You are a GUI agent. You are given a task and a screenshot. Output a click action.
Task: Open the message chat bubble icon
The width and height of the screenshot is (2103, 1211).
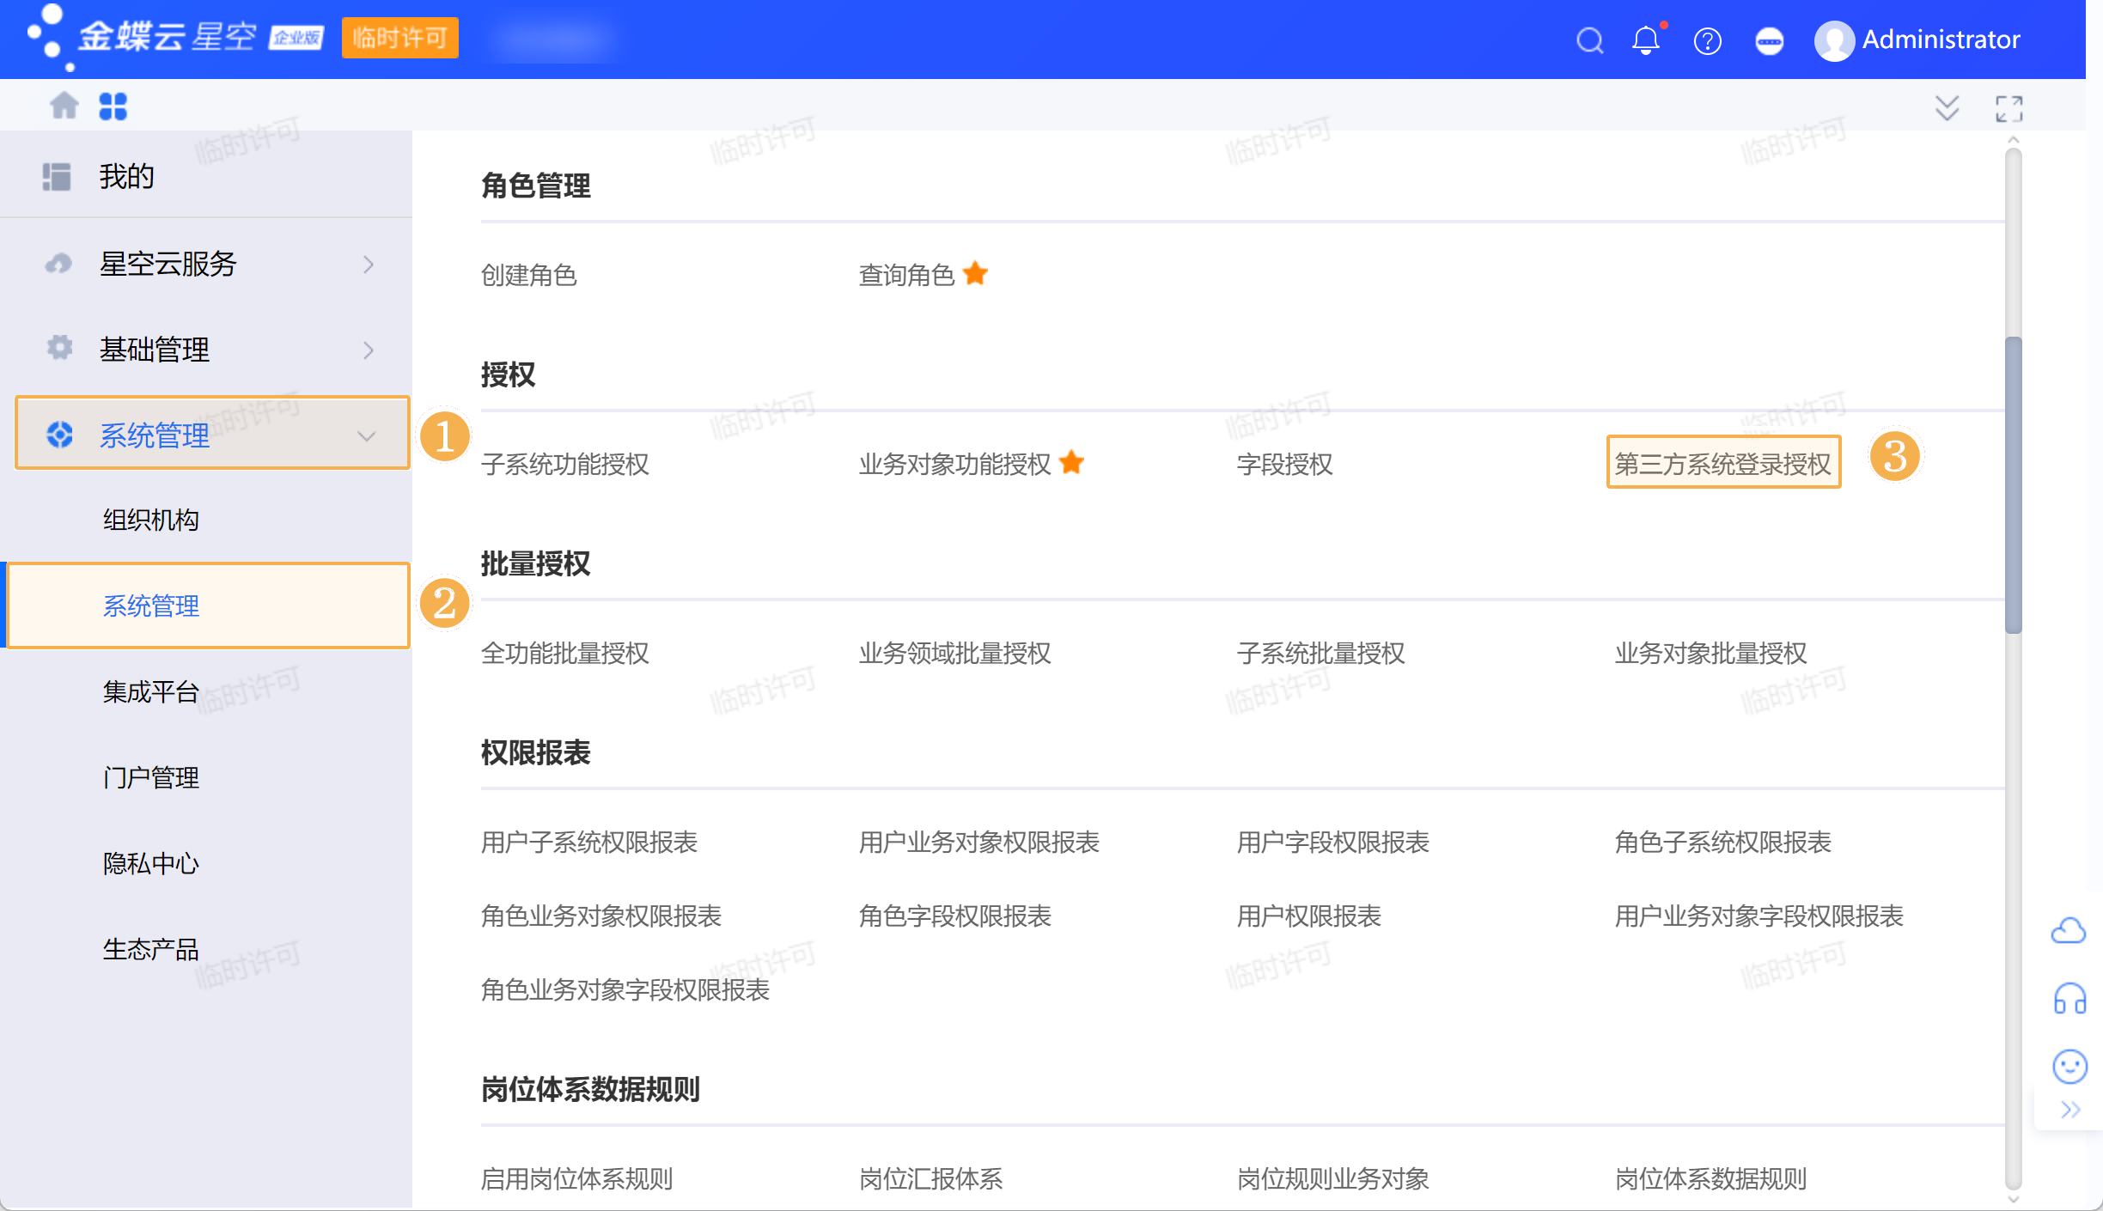[x=1769, y=40]
